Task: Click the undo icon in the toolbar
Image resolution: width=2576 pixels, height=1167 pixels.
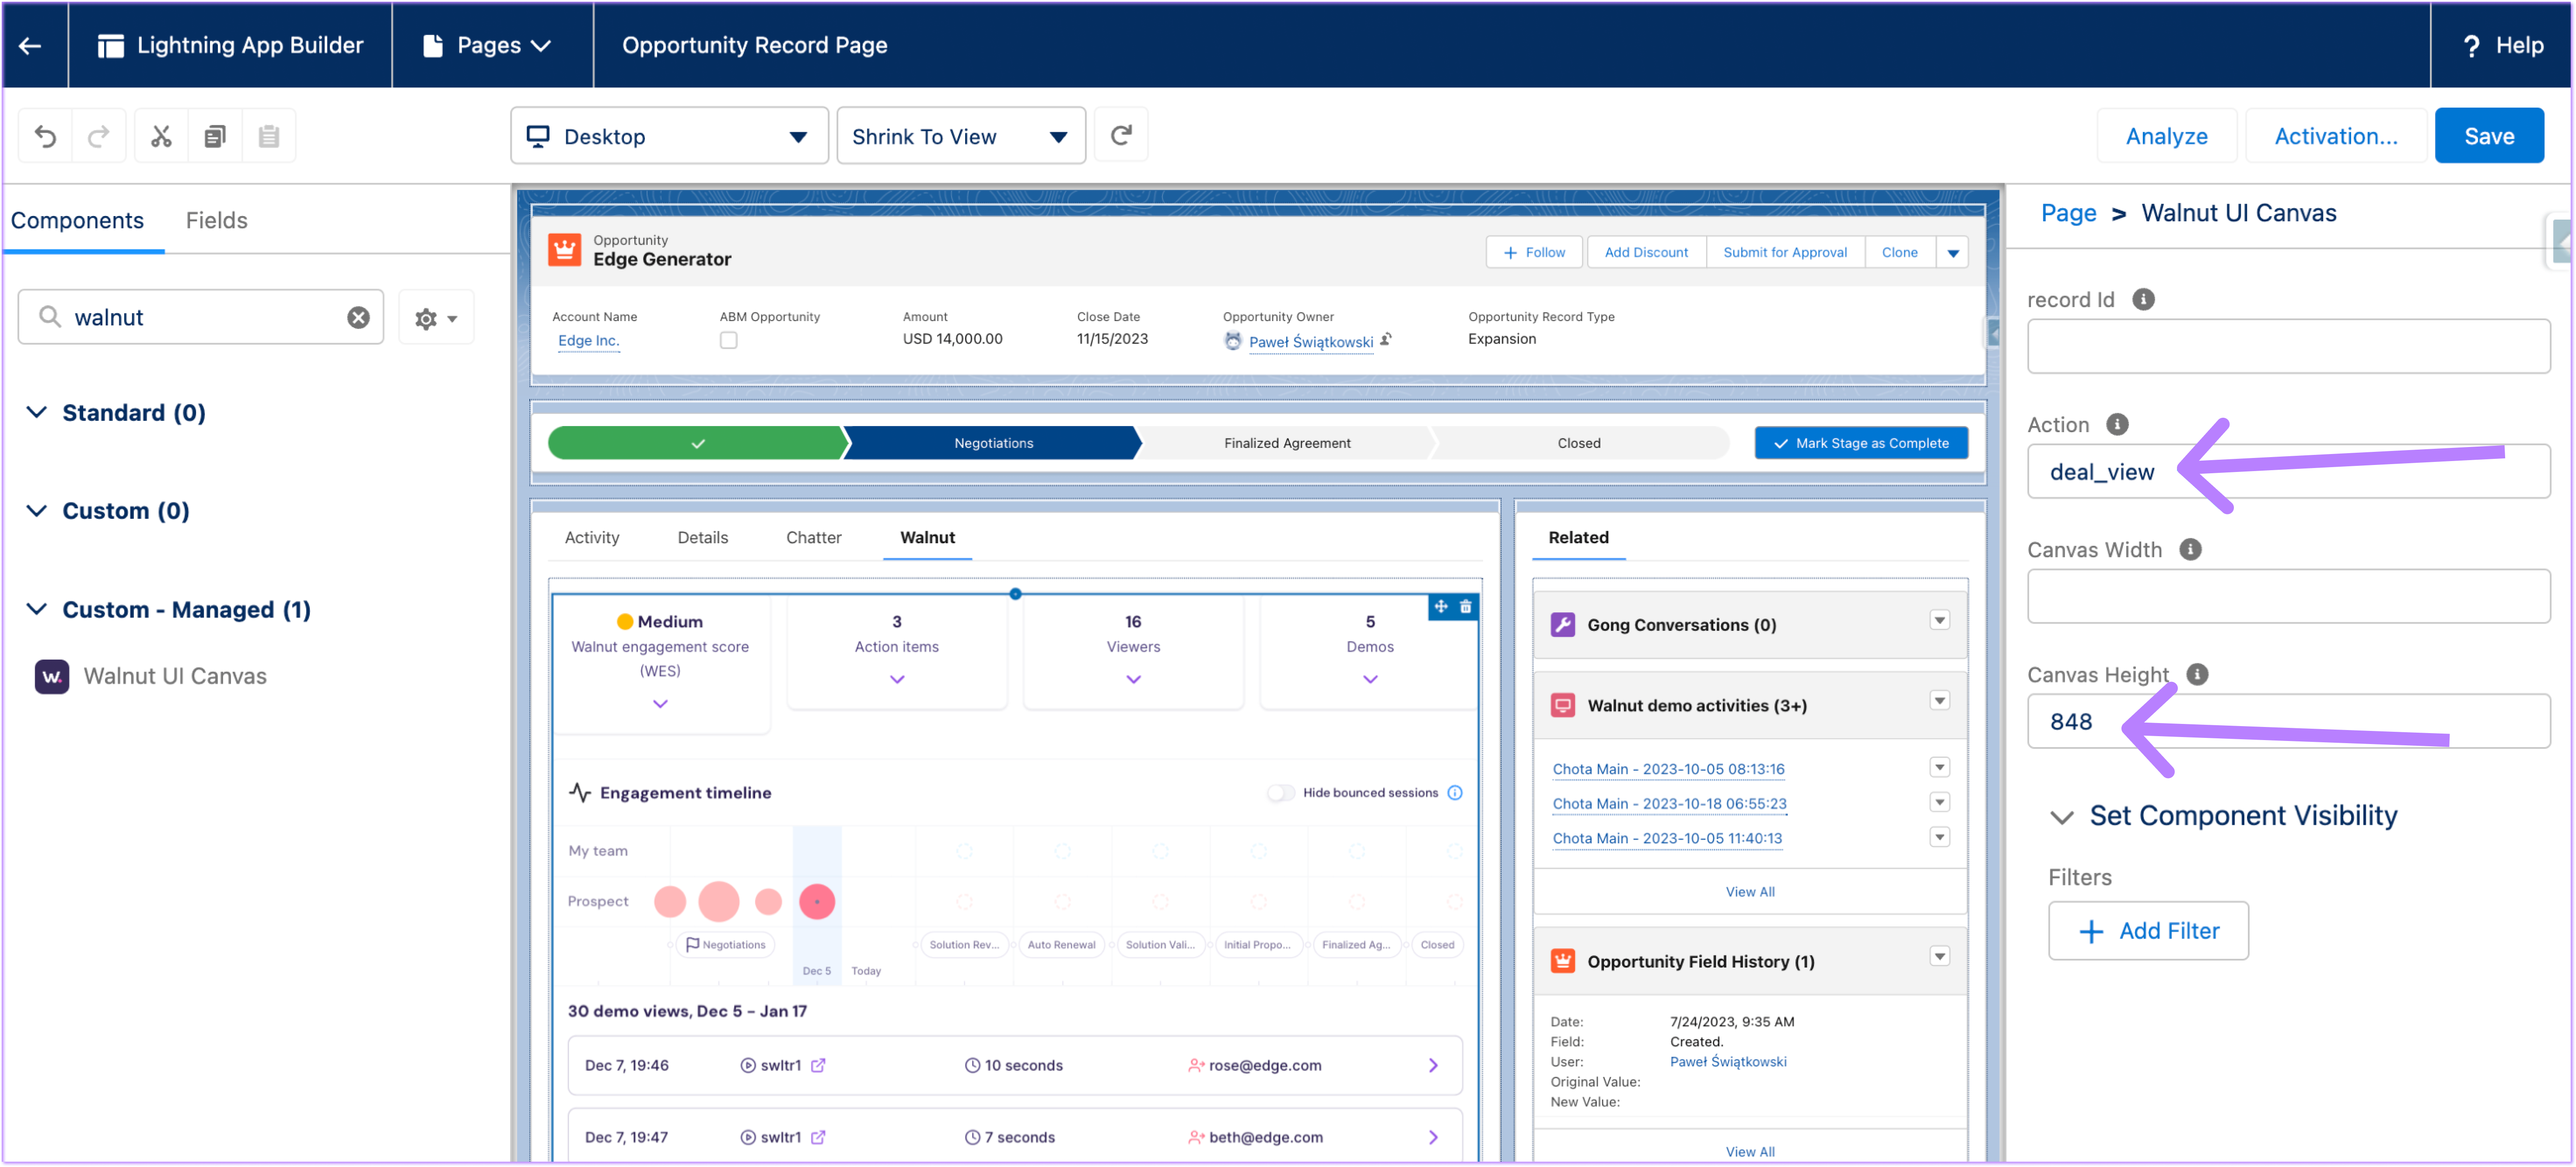Action: click(46, 136)
